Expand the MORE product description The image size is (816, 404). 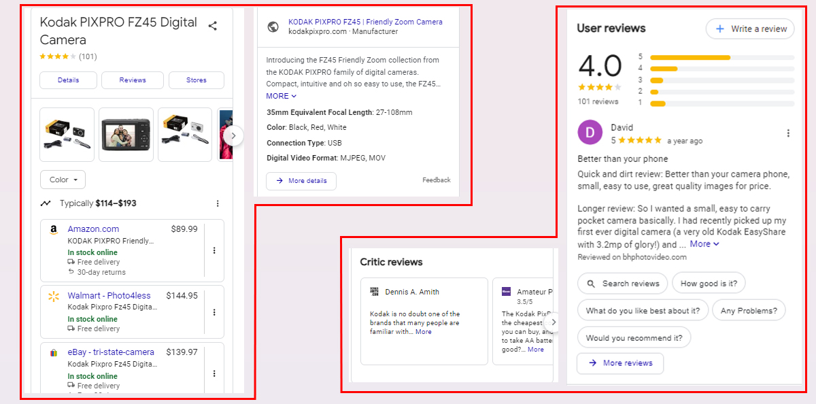pyautogui.click(x=280, y=96)
